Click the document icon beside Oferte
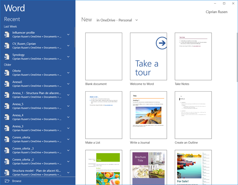238x185 pixels. coord(7,73)
